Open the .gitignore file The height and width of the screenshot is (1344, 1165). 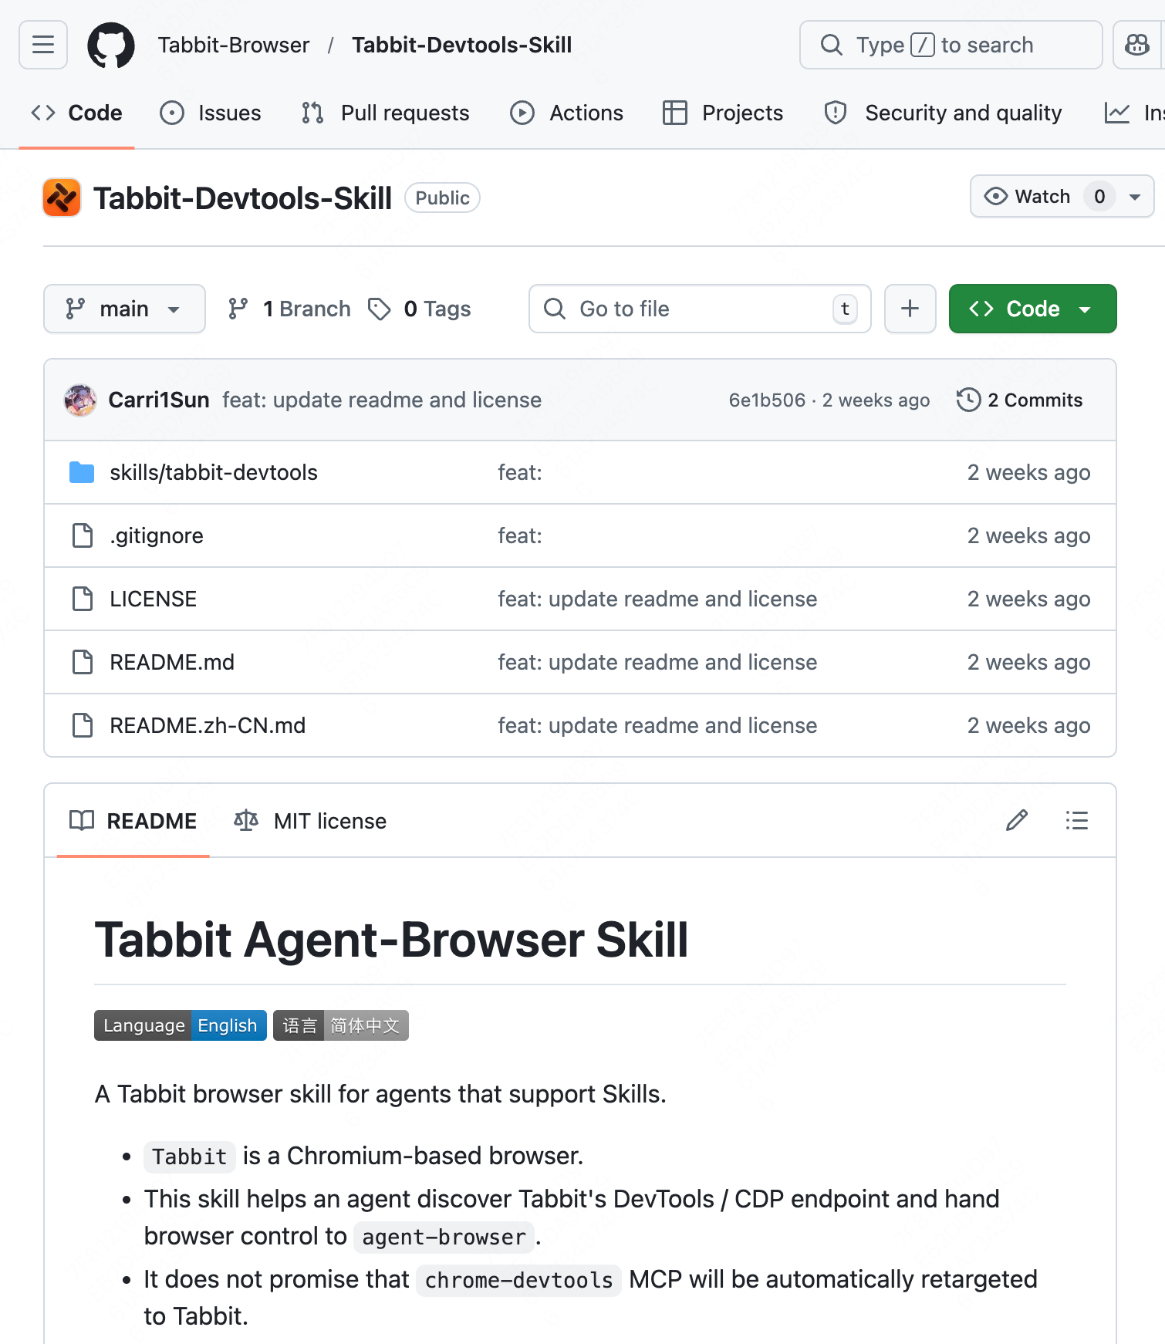pos(157,535)
